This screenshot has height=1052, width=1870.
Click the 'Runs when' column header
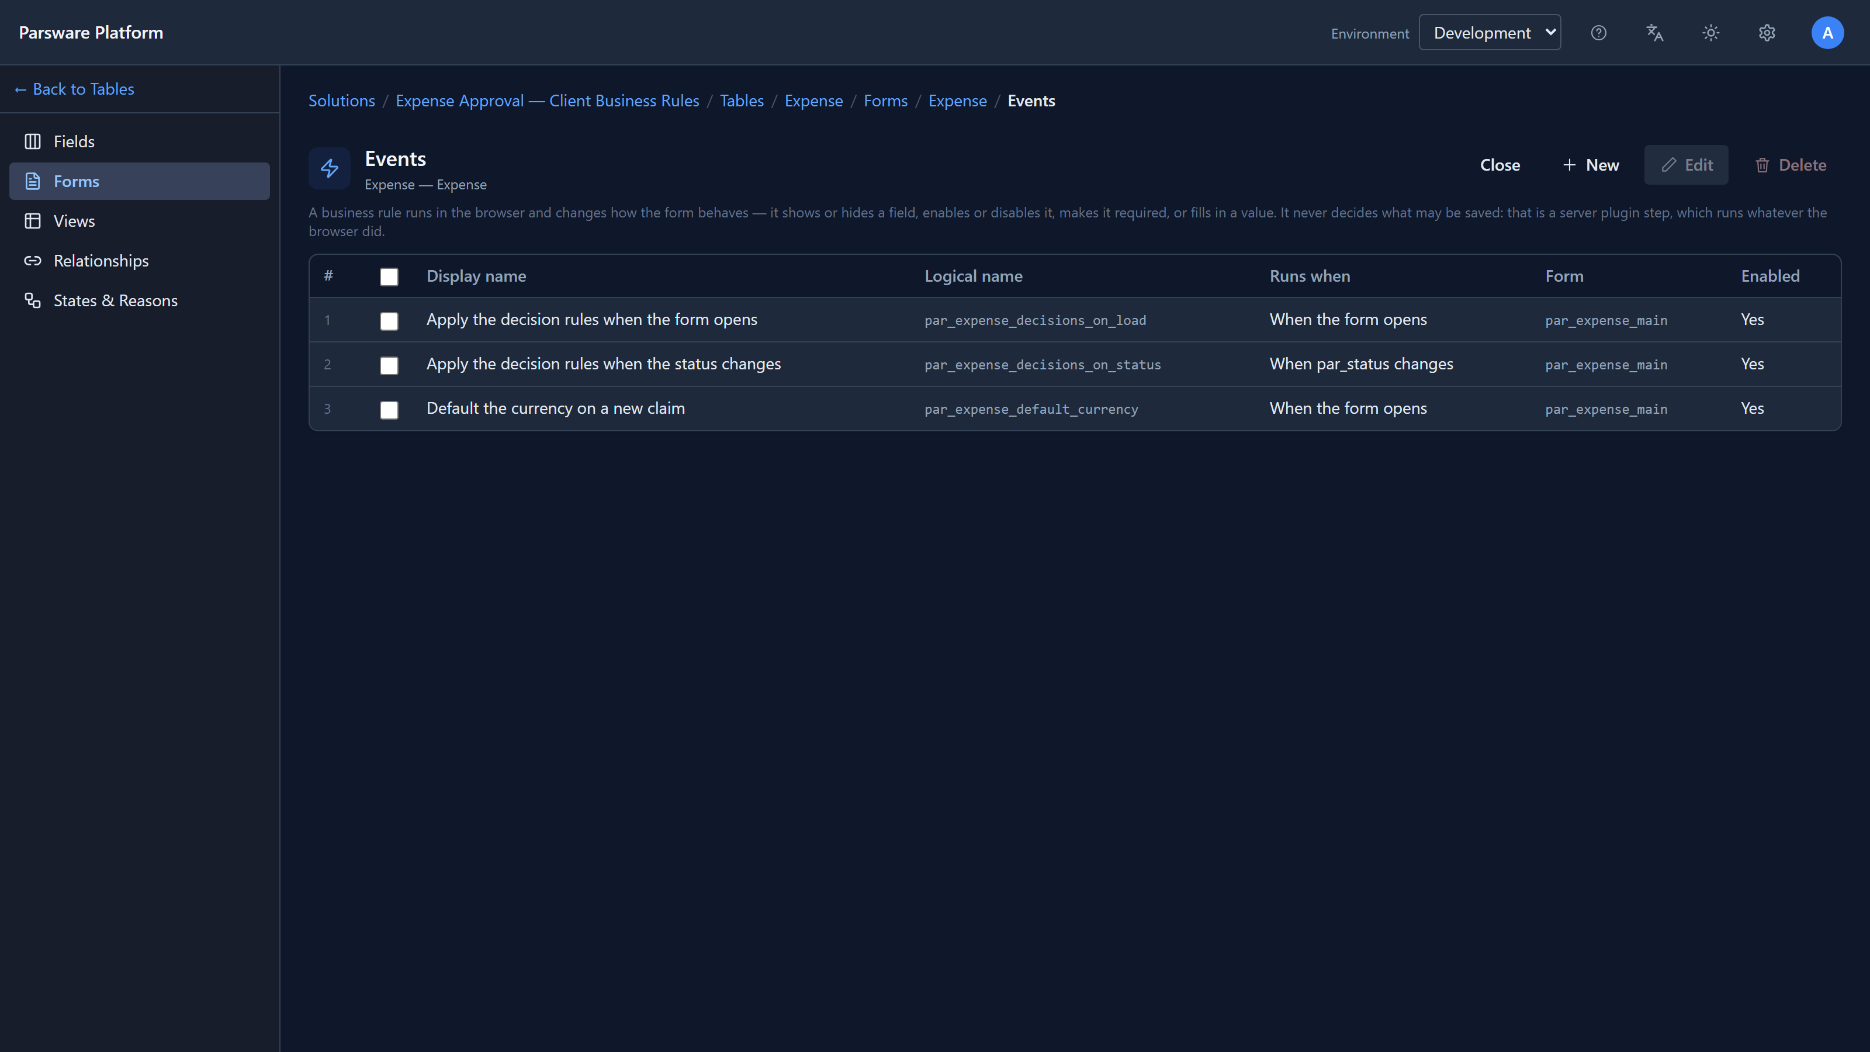point(1310,276)
